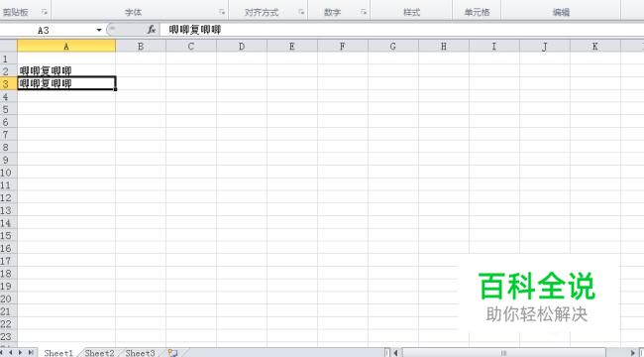
Task: Select row 22 header
Action: [8, 324]
